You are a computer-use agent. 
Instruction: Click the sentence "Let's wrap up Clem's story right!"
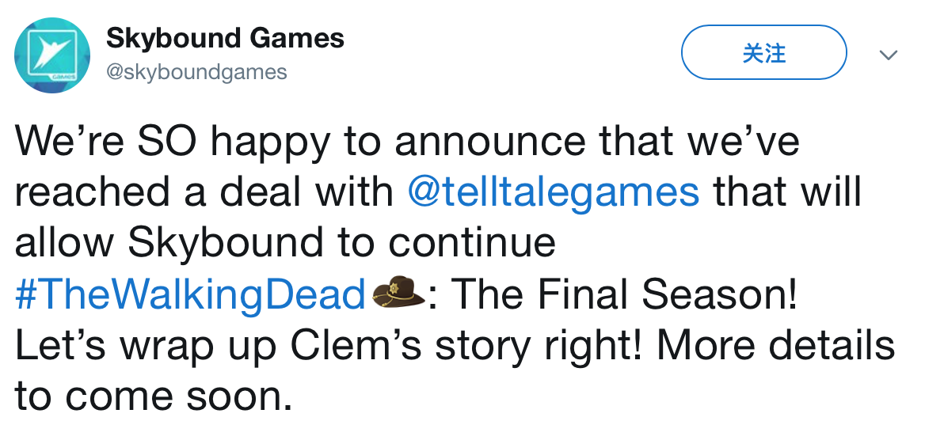(x=329, y=346)
